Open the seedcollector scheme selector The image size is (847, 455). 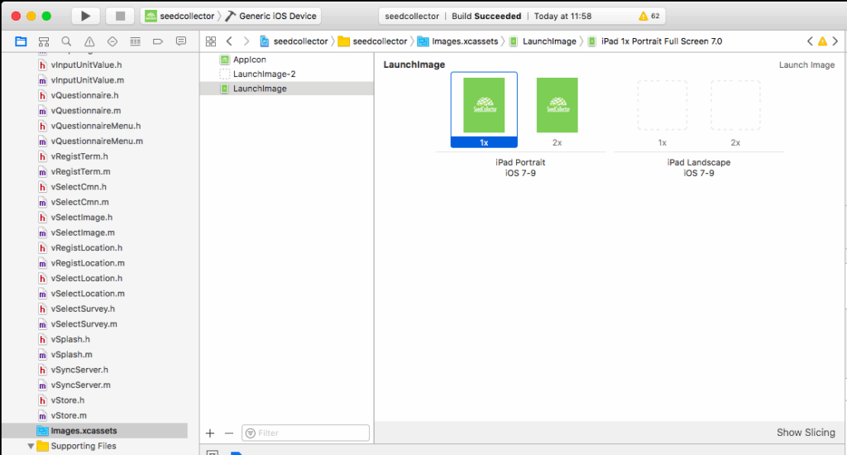179,16
